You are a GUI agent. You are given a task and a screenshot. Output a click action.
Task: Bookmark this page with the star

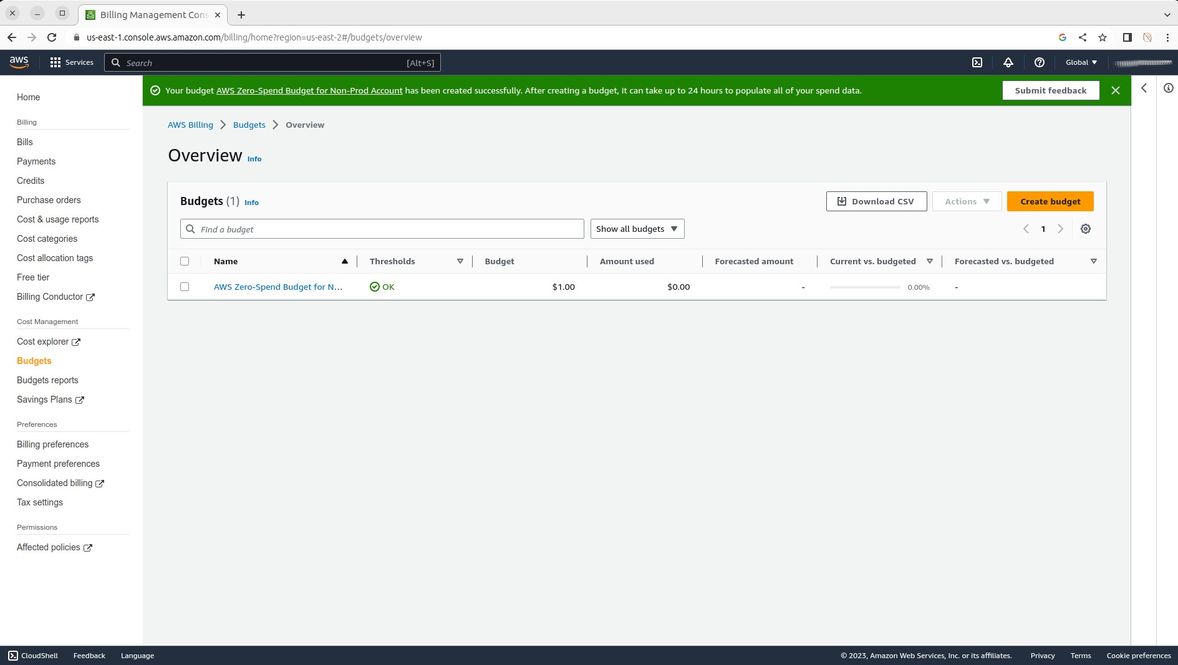(x=1103, y=37)
